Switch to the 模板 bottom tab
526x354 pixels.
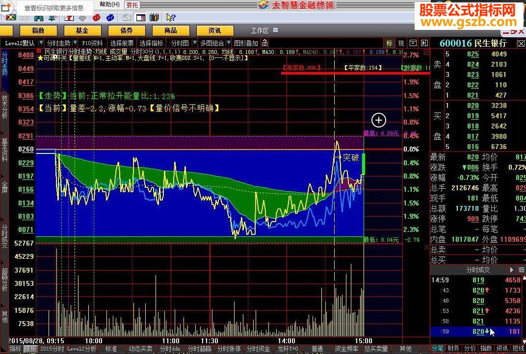click(30, 349)
